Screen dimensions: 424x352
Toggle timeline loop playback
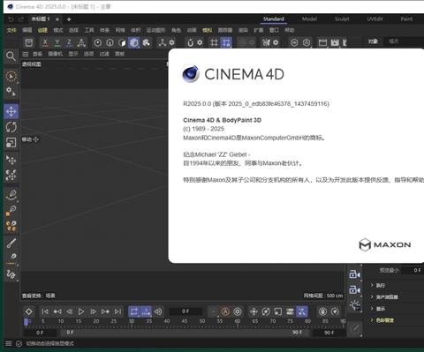coord(134,311)
